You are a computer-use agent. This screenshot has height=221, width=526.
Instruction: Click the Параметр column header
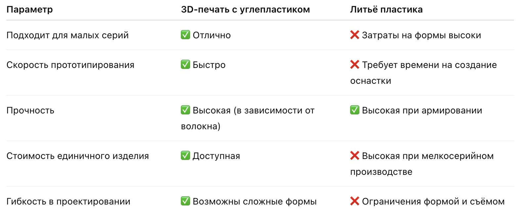(30, 10)
